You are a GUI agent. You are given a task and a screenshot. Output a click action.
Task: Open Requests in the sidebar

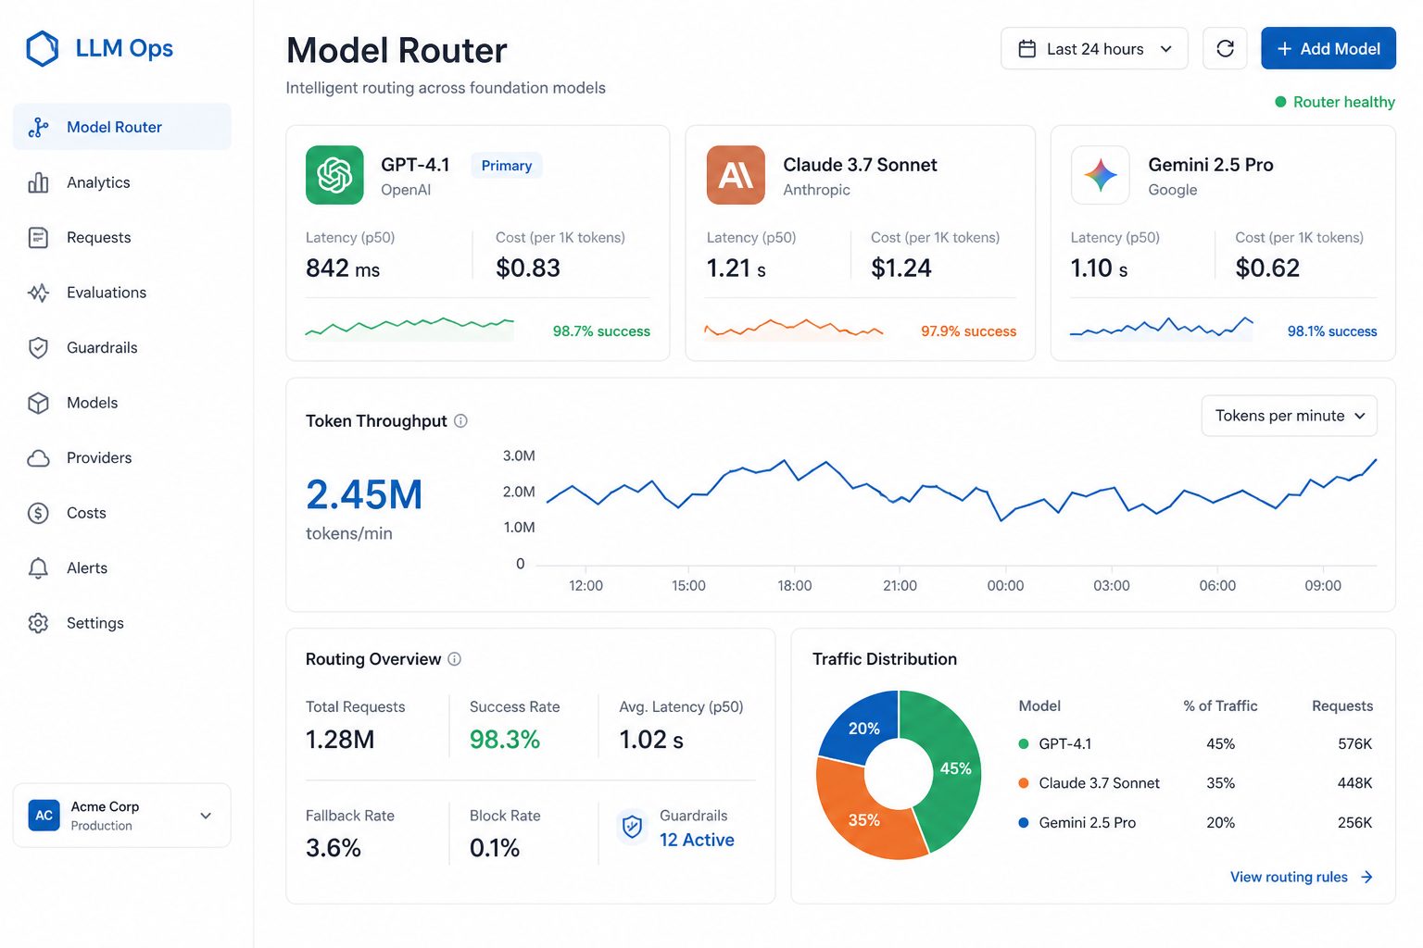point(122,238)
